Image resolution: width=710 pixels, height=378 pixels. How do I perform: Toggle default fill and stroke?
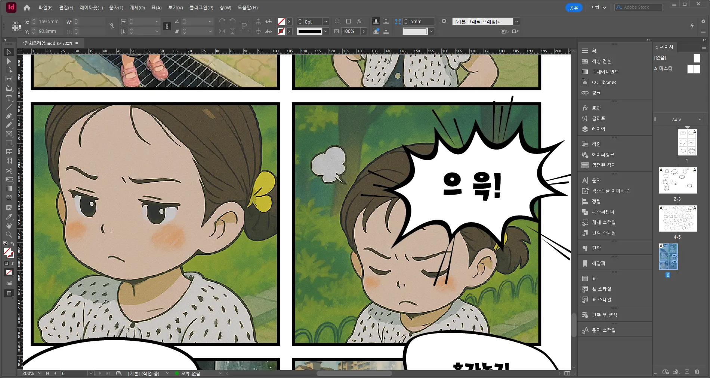pos(6,243)
